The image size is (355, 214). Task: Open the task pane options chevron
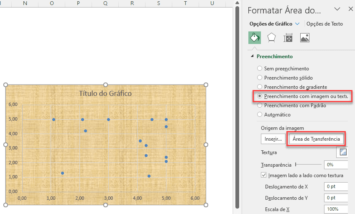(x=337, y=9)
